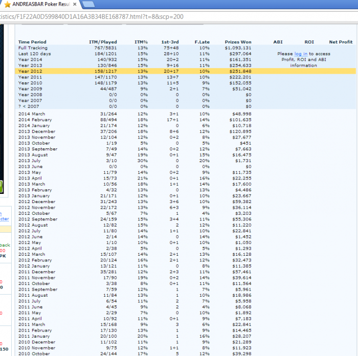Select the '? < 2007' row
The width and height of the screenshot is (358, 356).
coord(185,106)
